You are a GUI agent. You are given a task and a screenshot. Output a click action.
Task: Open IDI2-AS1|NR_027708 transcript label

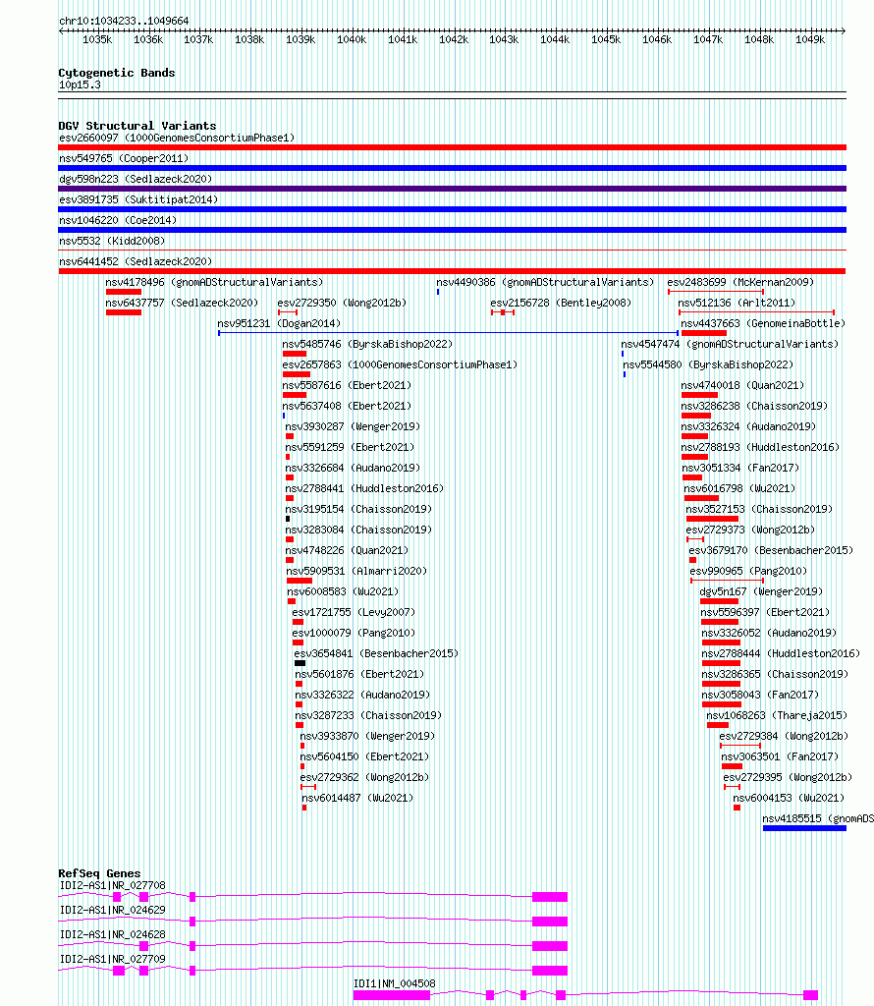pos(112,885)
